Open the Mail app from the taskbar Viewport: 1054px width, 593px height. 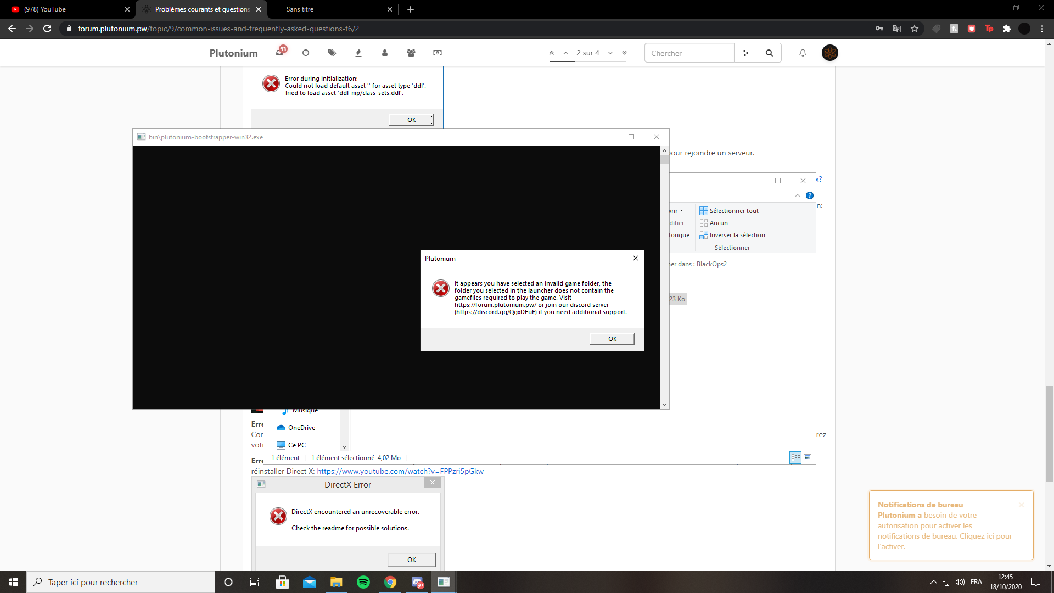[x=310, y=582]
